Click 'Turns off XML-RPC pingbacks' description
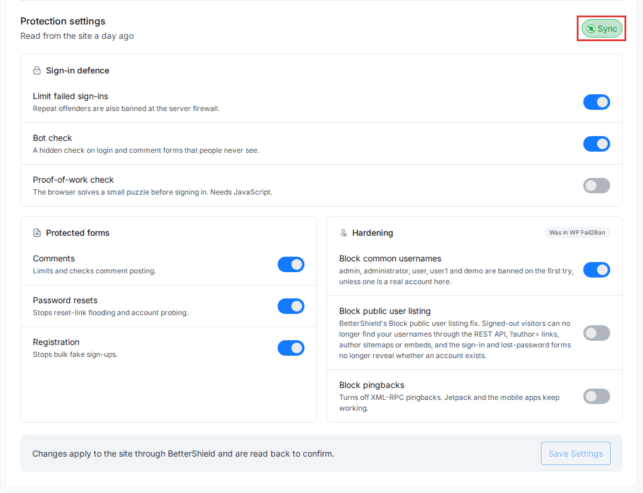This screenshot has width=643, height=493. click(449, 403)
